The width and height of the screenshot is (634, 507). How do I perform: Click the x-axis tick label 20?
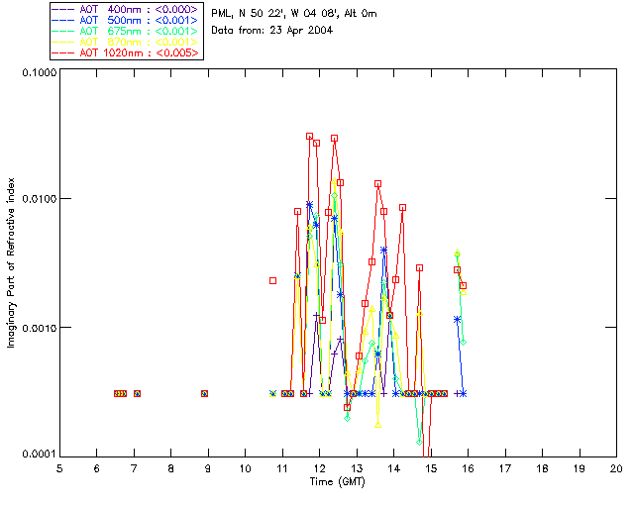[x=616, y=468]
